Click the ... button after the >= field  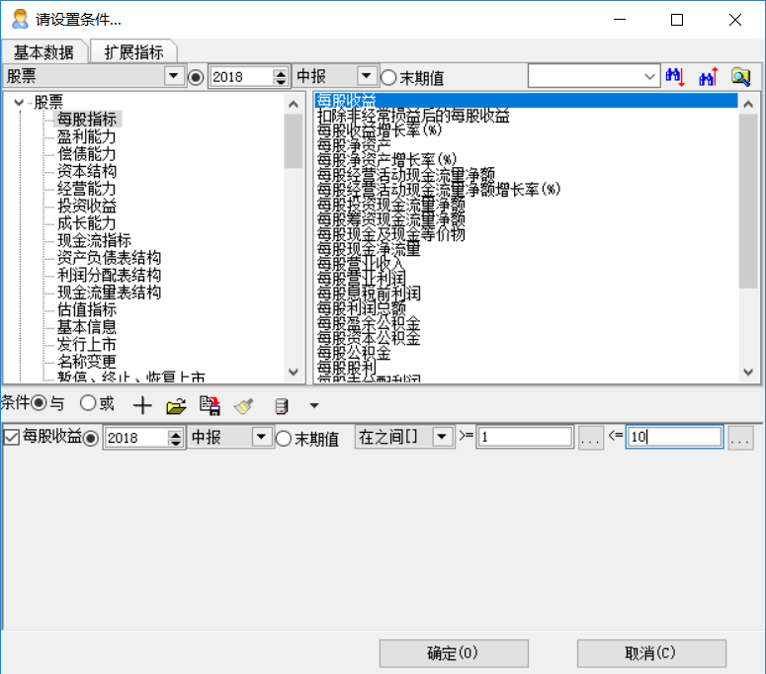(591, 438)
